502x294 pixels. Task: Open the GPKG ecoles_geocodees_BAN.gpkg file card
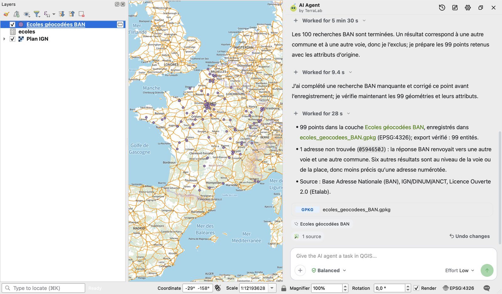click(x=392, y=210)
